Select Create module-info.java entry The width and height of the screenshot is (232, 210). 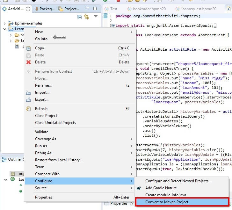click(182, 195)
